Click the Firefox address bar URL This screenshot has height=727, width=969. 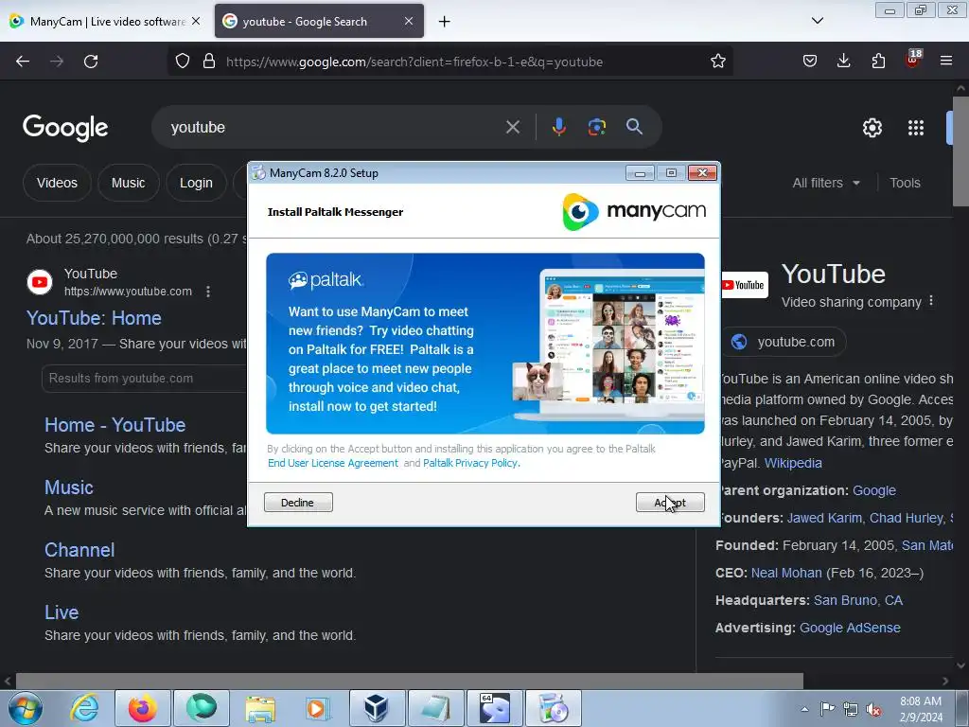pos(414,62)
